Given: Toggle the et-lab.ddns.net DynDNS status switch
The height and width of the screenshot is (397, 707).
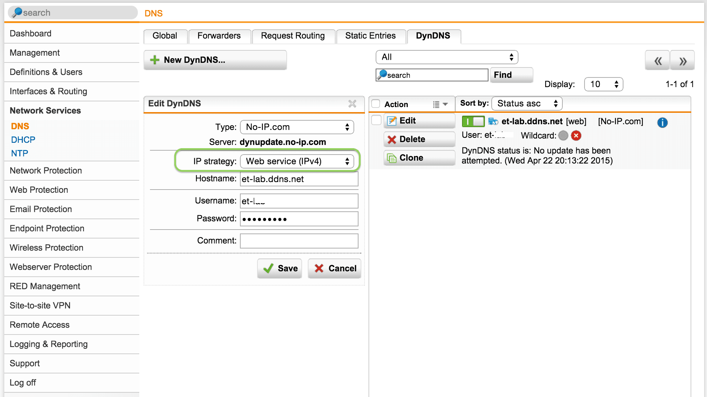Looking at the screenshot, I should click(473, 121).
